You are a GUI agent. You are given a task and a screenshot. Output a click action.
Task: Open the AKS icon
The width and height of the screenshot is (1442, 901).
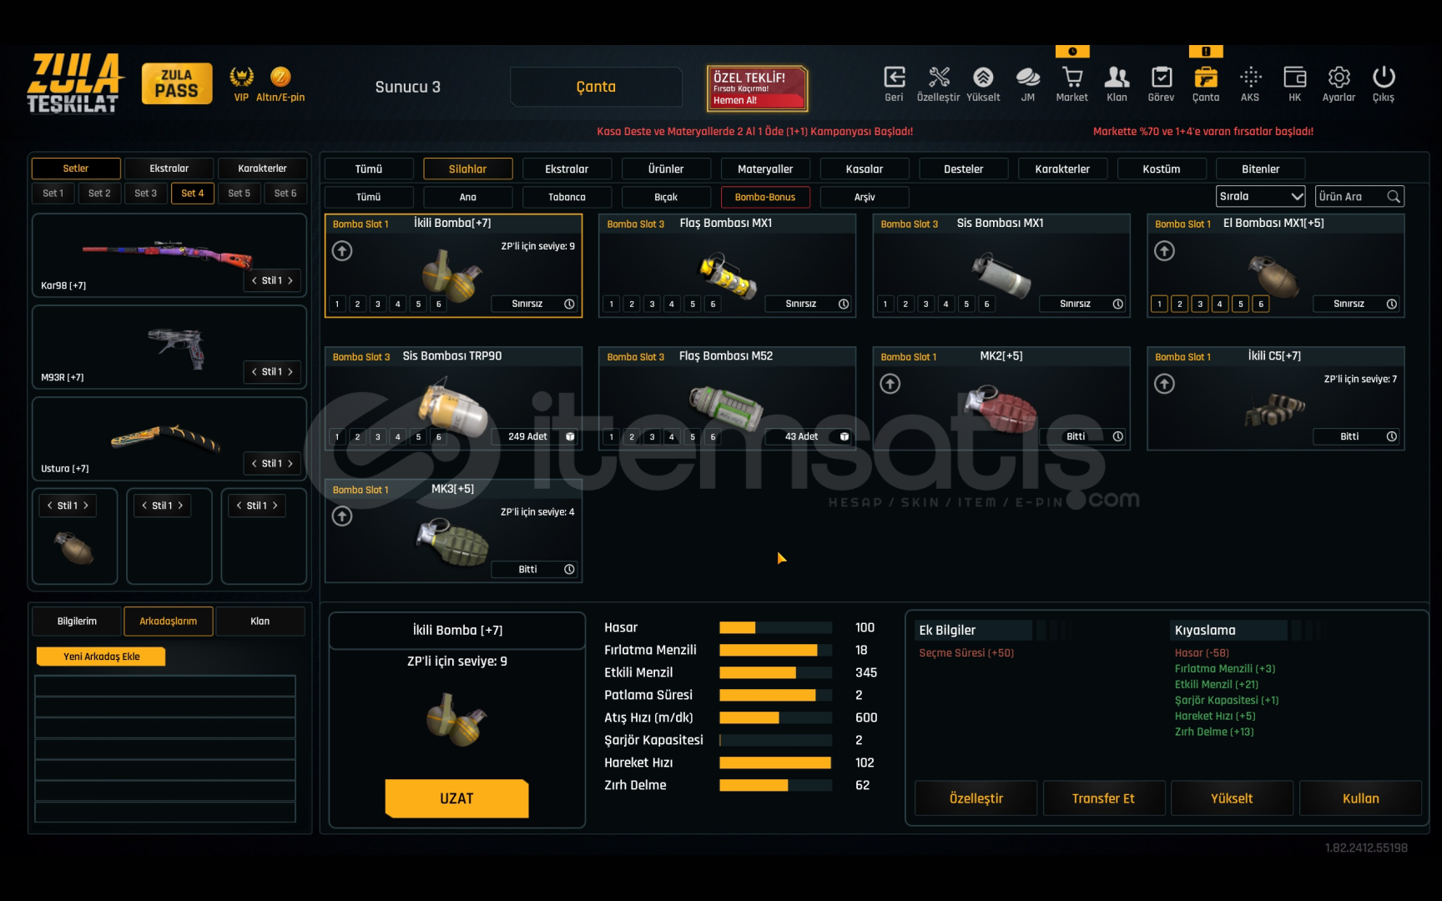(x=1250, y=78)
